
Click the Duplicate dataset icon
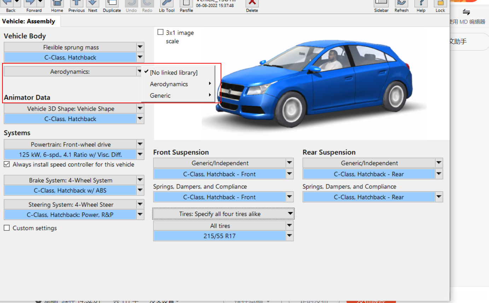pos(112,4)
